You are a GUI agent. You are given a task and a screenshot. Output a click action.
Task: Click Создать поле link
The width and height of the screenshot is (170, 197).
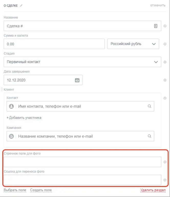click(41, 190)
